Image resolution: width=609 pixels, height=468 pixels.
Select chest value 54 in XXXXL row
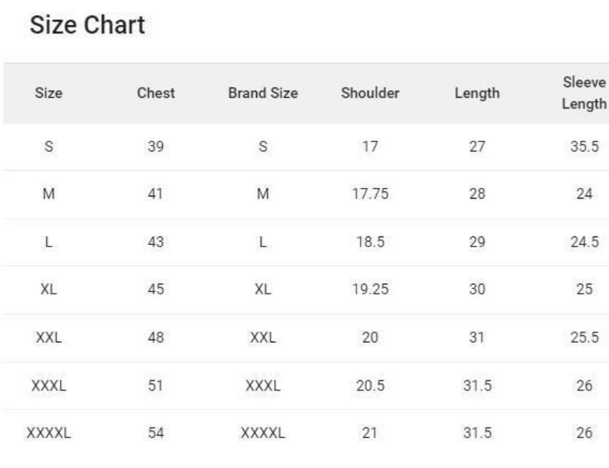tap(156, 433)
